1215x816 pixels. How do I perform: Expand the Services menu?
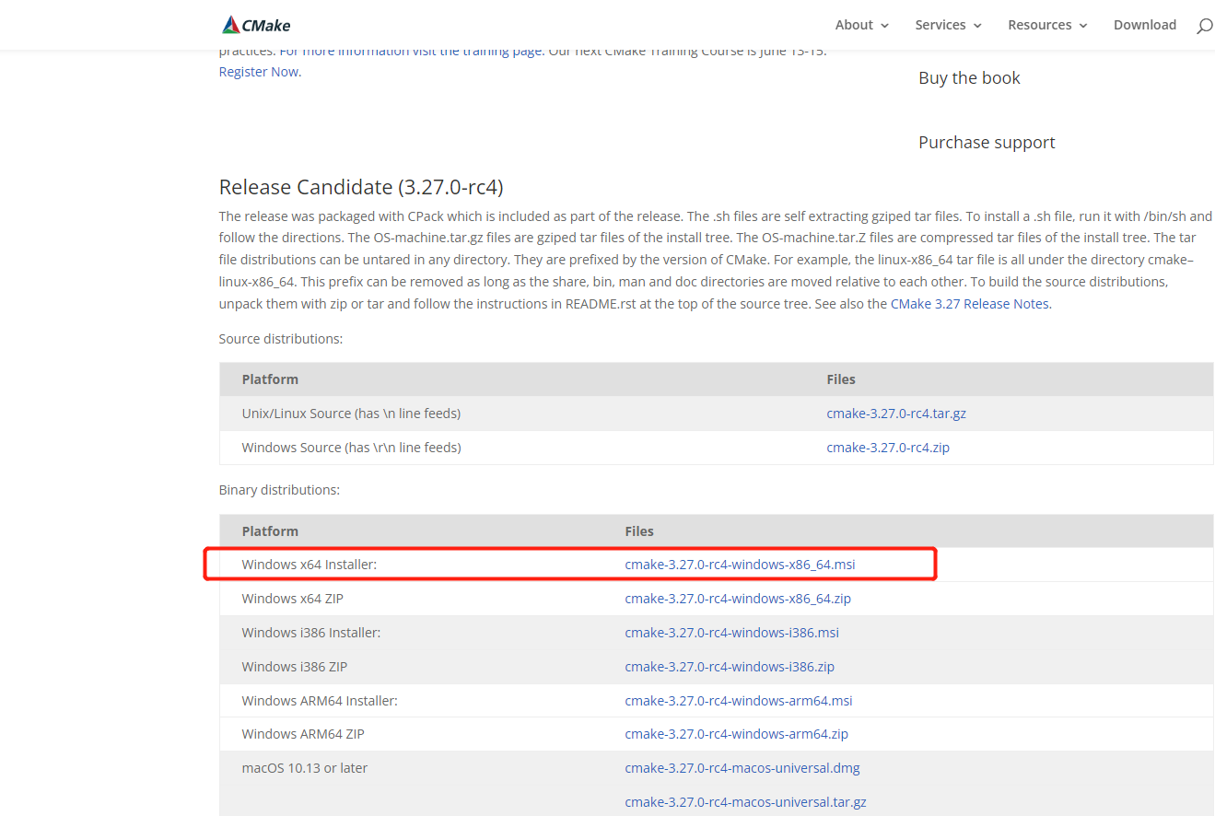point(949,25)
